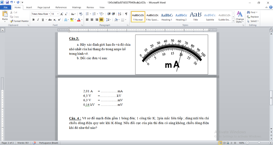
Task: Open the Numbering dropdown
Action: pos(97,14)
